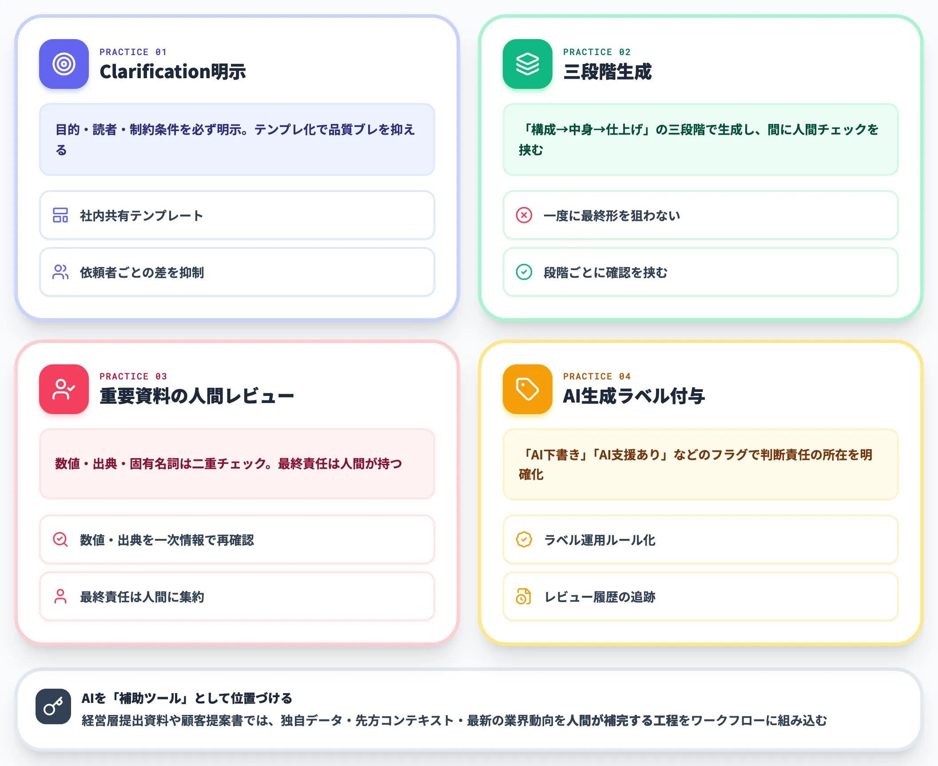Click the 'PRACTICE 01' label
This screenshot has height=766, width=938.
tap(133, 52)
